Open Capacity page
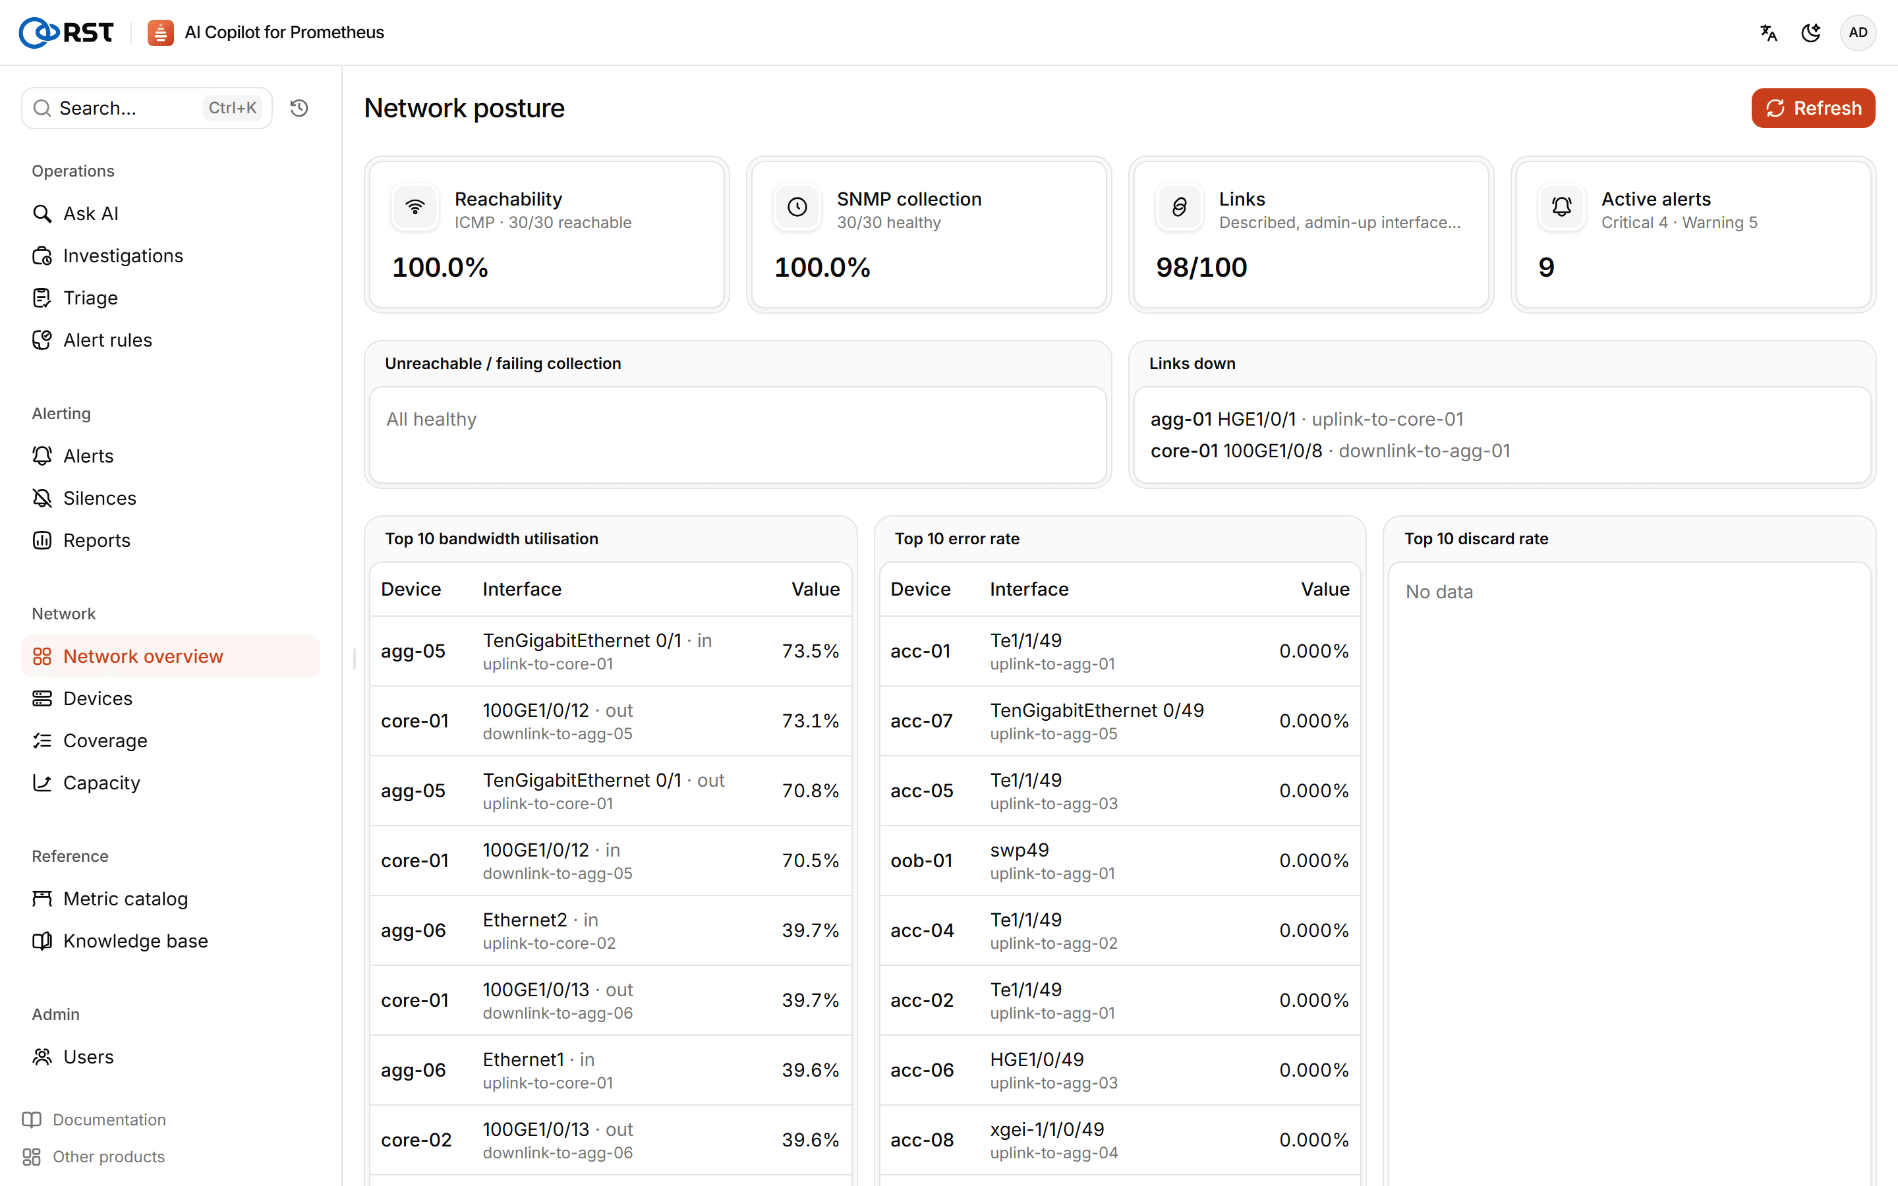1898x1186 pixels. coord(170,783)
